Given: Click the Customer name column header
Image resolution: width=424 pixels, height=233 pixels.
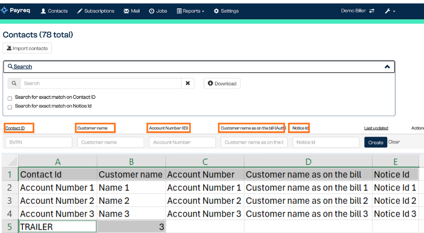Looking at the screenshot, I should tap(92, 128).
